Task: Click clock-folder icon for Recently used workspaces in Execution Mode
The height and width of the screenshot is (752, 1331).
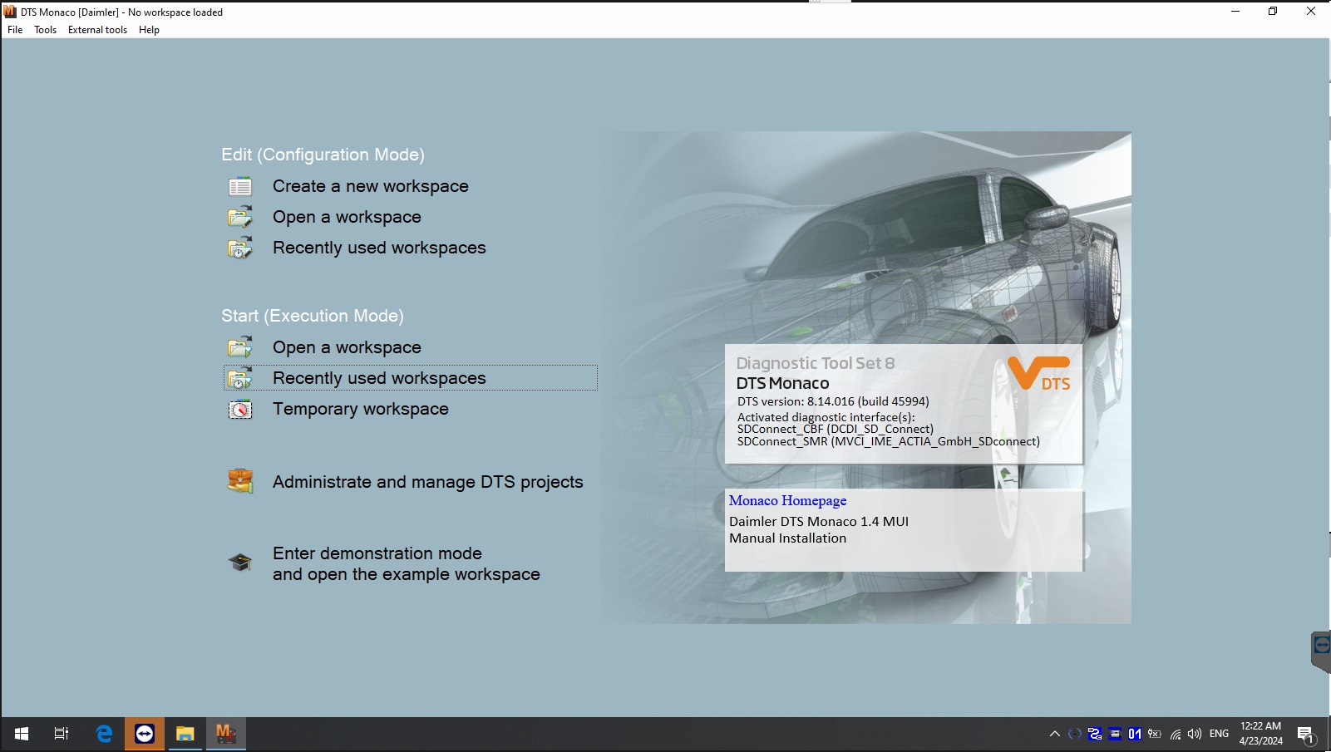Action: click(240, 378)
